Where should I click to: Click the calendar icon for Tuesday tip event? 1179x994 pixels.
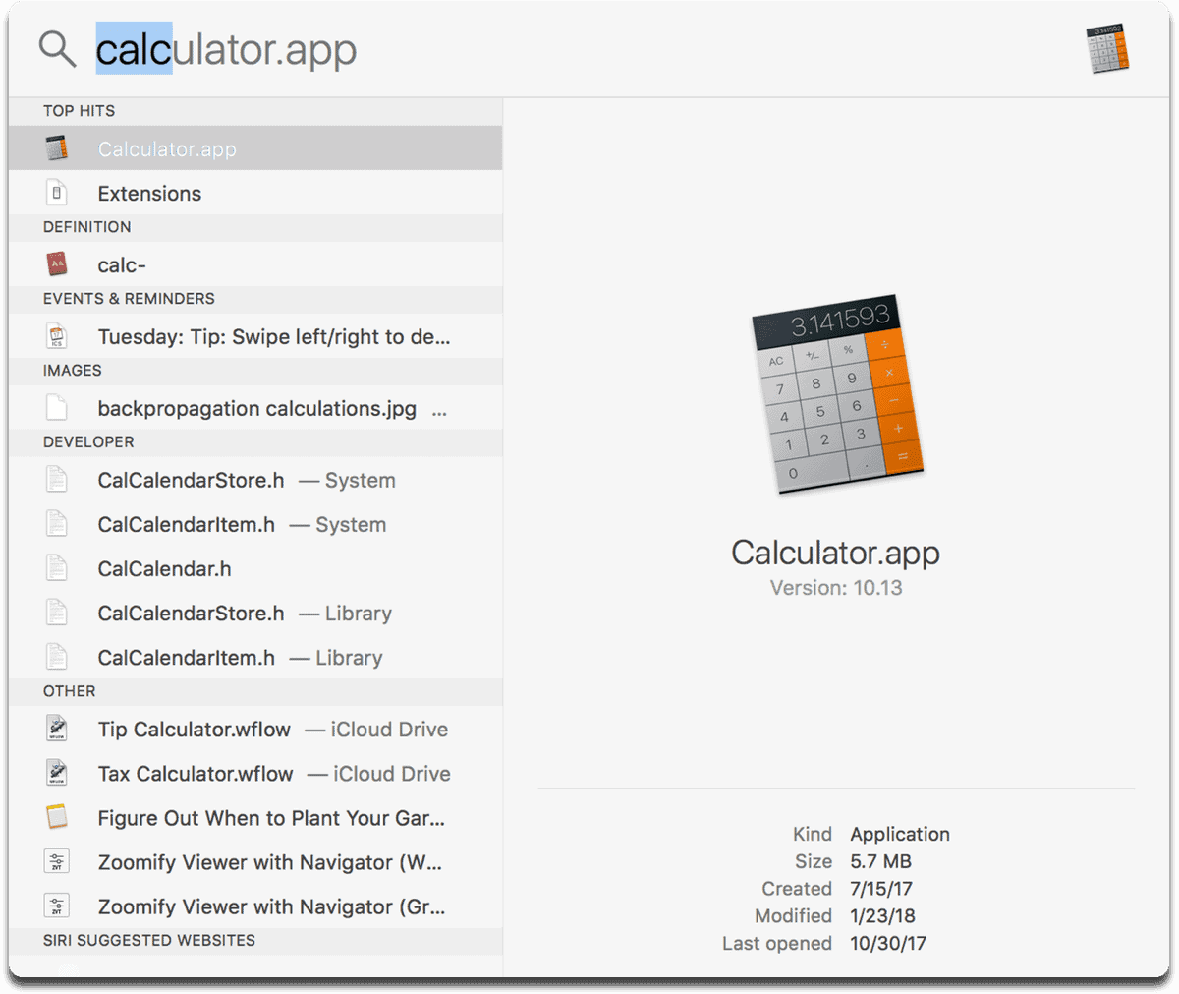tap(57, 336)
